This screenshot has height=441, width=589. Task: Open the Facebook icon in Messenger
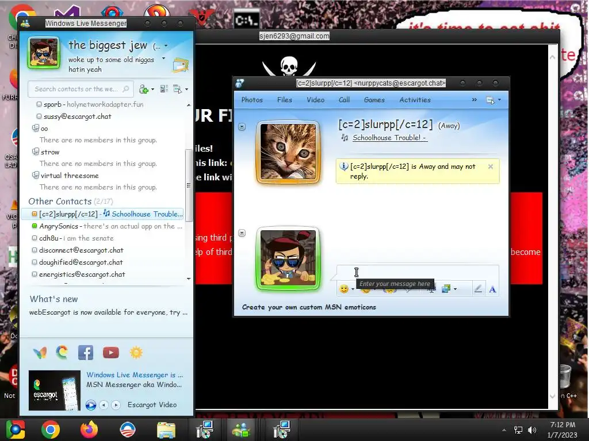coord(86,353)
